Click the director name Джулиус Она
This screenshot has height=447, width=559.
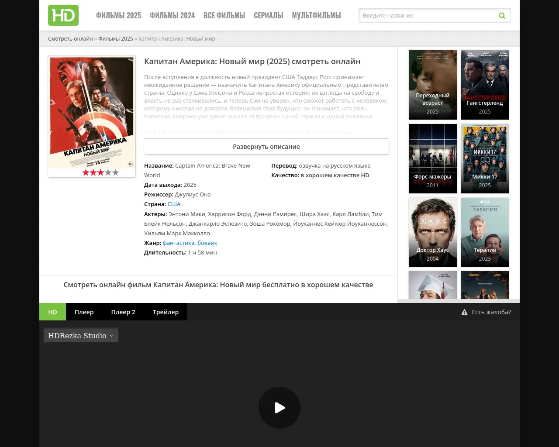[193, 194]
